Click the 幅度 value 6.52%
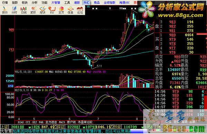This screenshot has width=207, height=134. 175,65
